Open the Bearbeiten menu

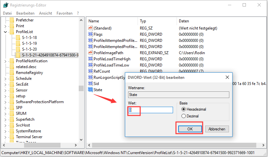tap(25, 13)
